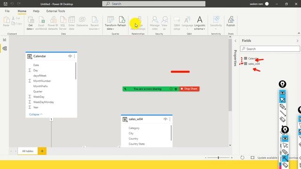Open the File menu
The height and width of the screenshot is (169, 301).
pos(8,11)
